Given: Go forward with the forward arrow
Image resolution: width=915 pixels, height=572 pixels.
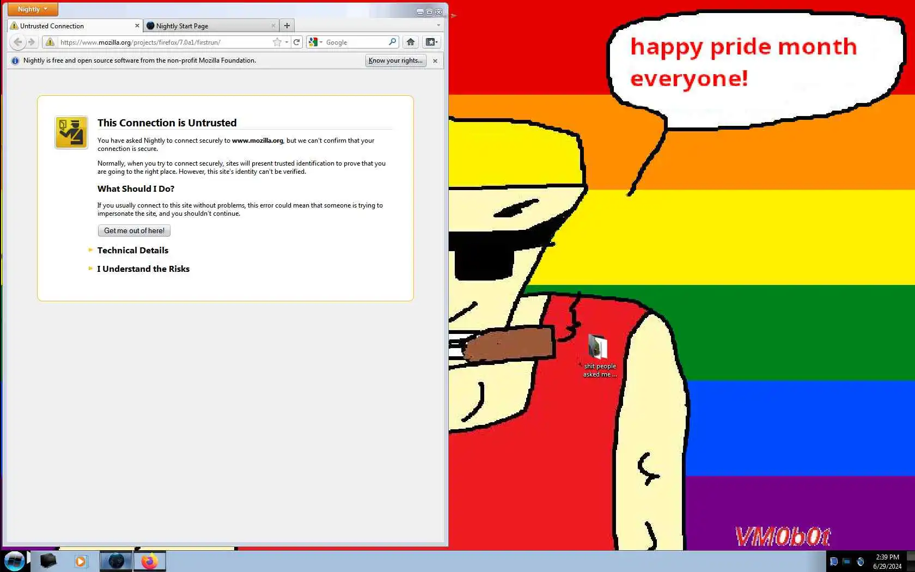Looking at the screenshot, I should click(32, 42).
